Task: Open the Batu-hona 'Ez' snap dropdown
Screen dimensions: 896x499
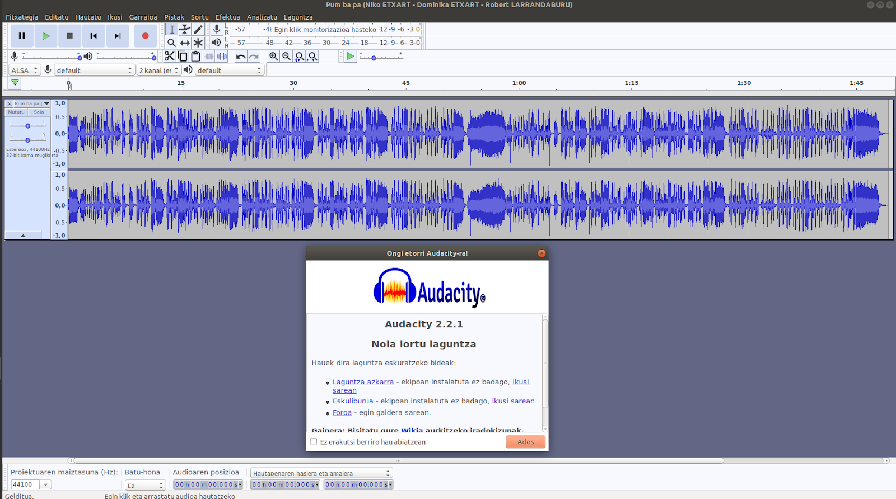Action: pos(145,486)
